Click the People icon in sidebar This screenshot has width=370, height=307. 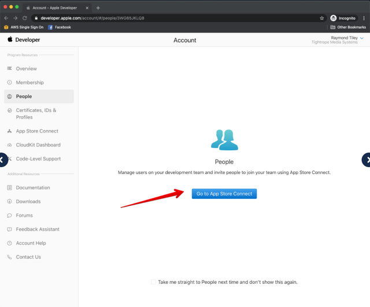(9, 97)
